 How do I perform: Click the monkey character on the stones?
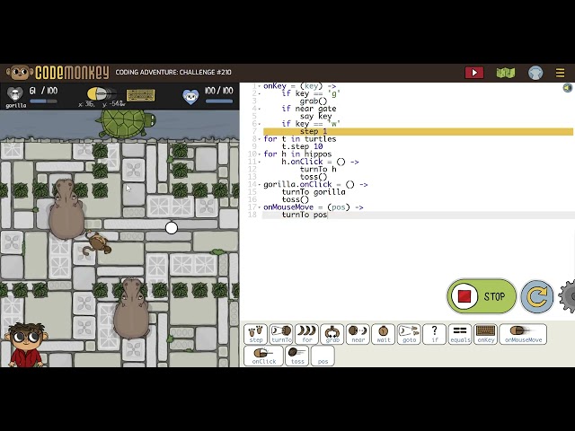pyautogui.click(x=98, y=244)
